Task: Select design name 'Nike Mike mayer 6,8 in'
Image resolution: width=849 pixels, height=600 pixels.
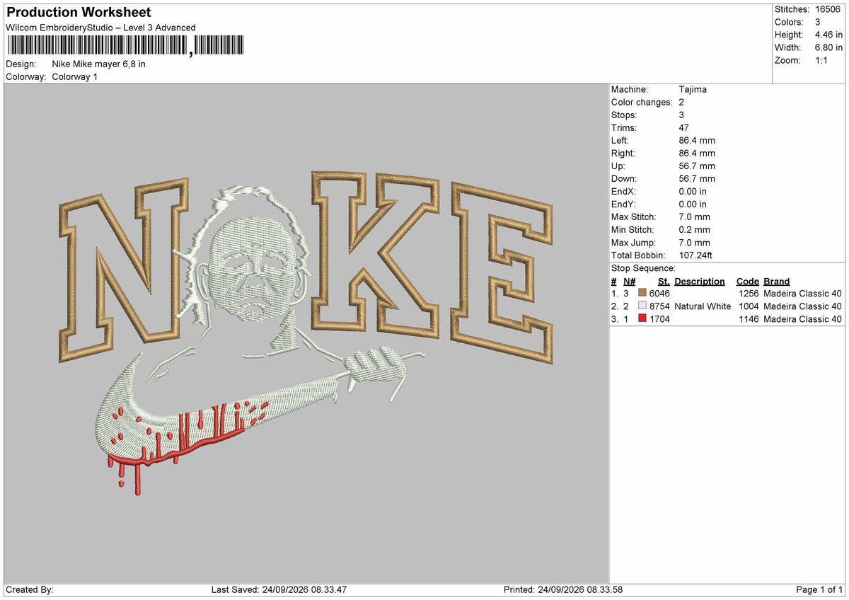Action: click(99, 64)
